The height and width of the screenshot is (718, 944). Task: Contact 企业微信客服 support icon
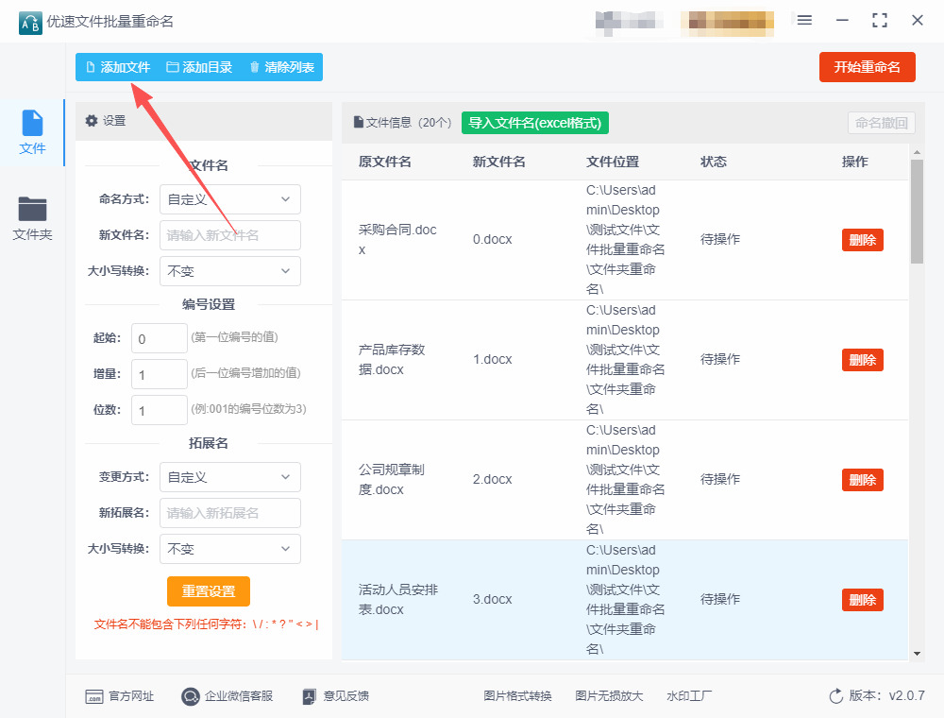point(191,696)
